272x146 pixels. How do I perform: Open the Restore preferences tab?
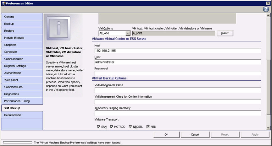[x=22, y=31]
